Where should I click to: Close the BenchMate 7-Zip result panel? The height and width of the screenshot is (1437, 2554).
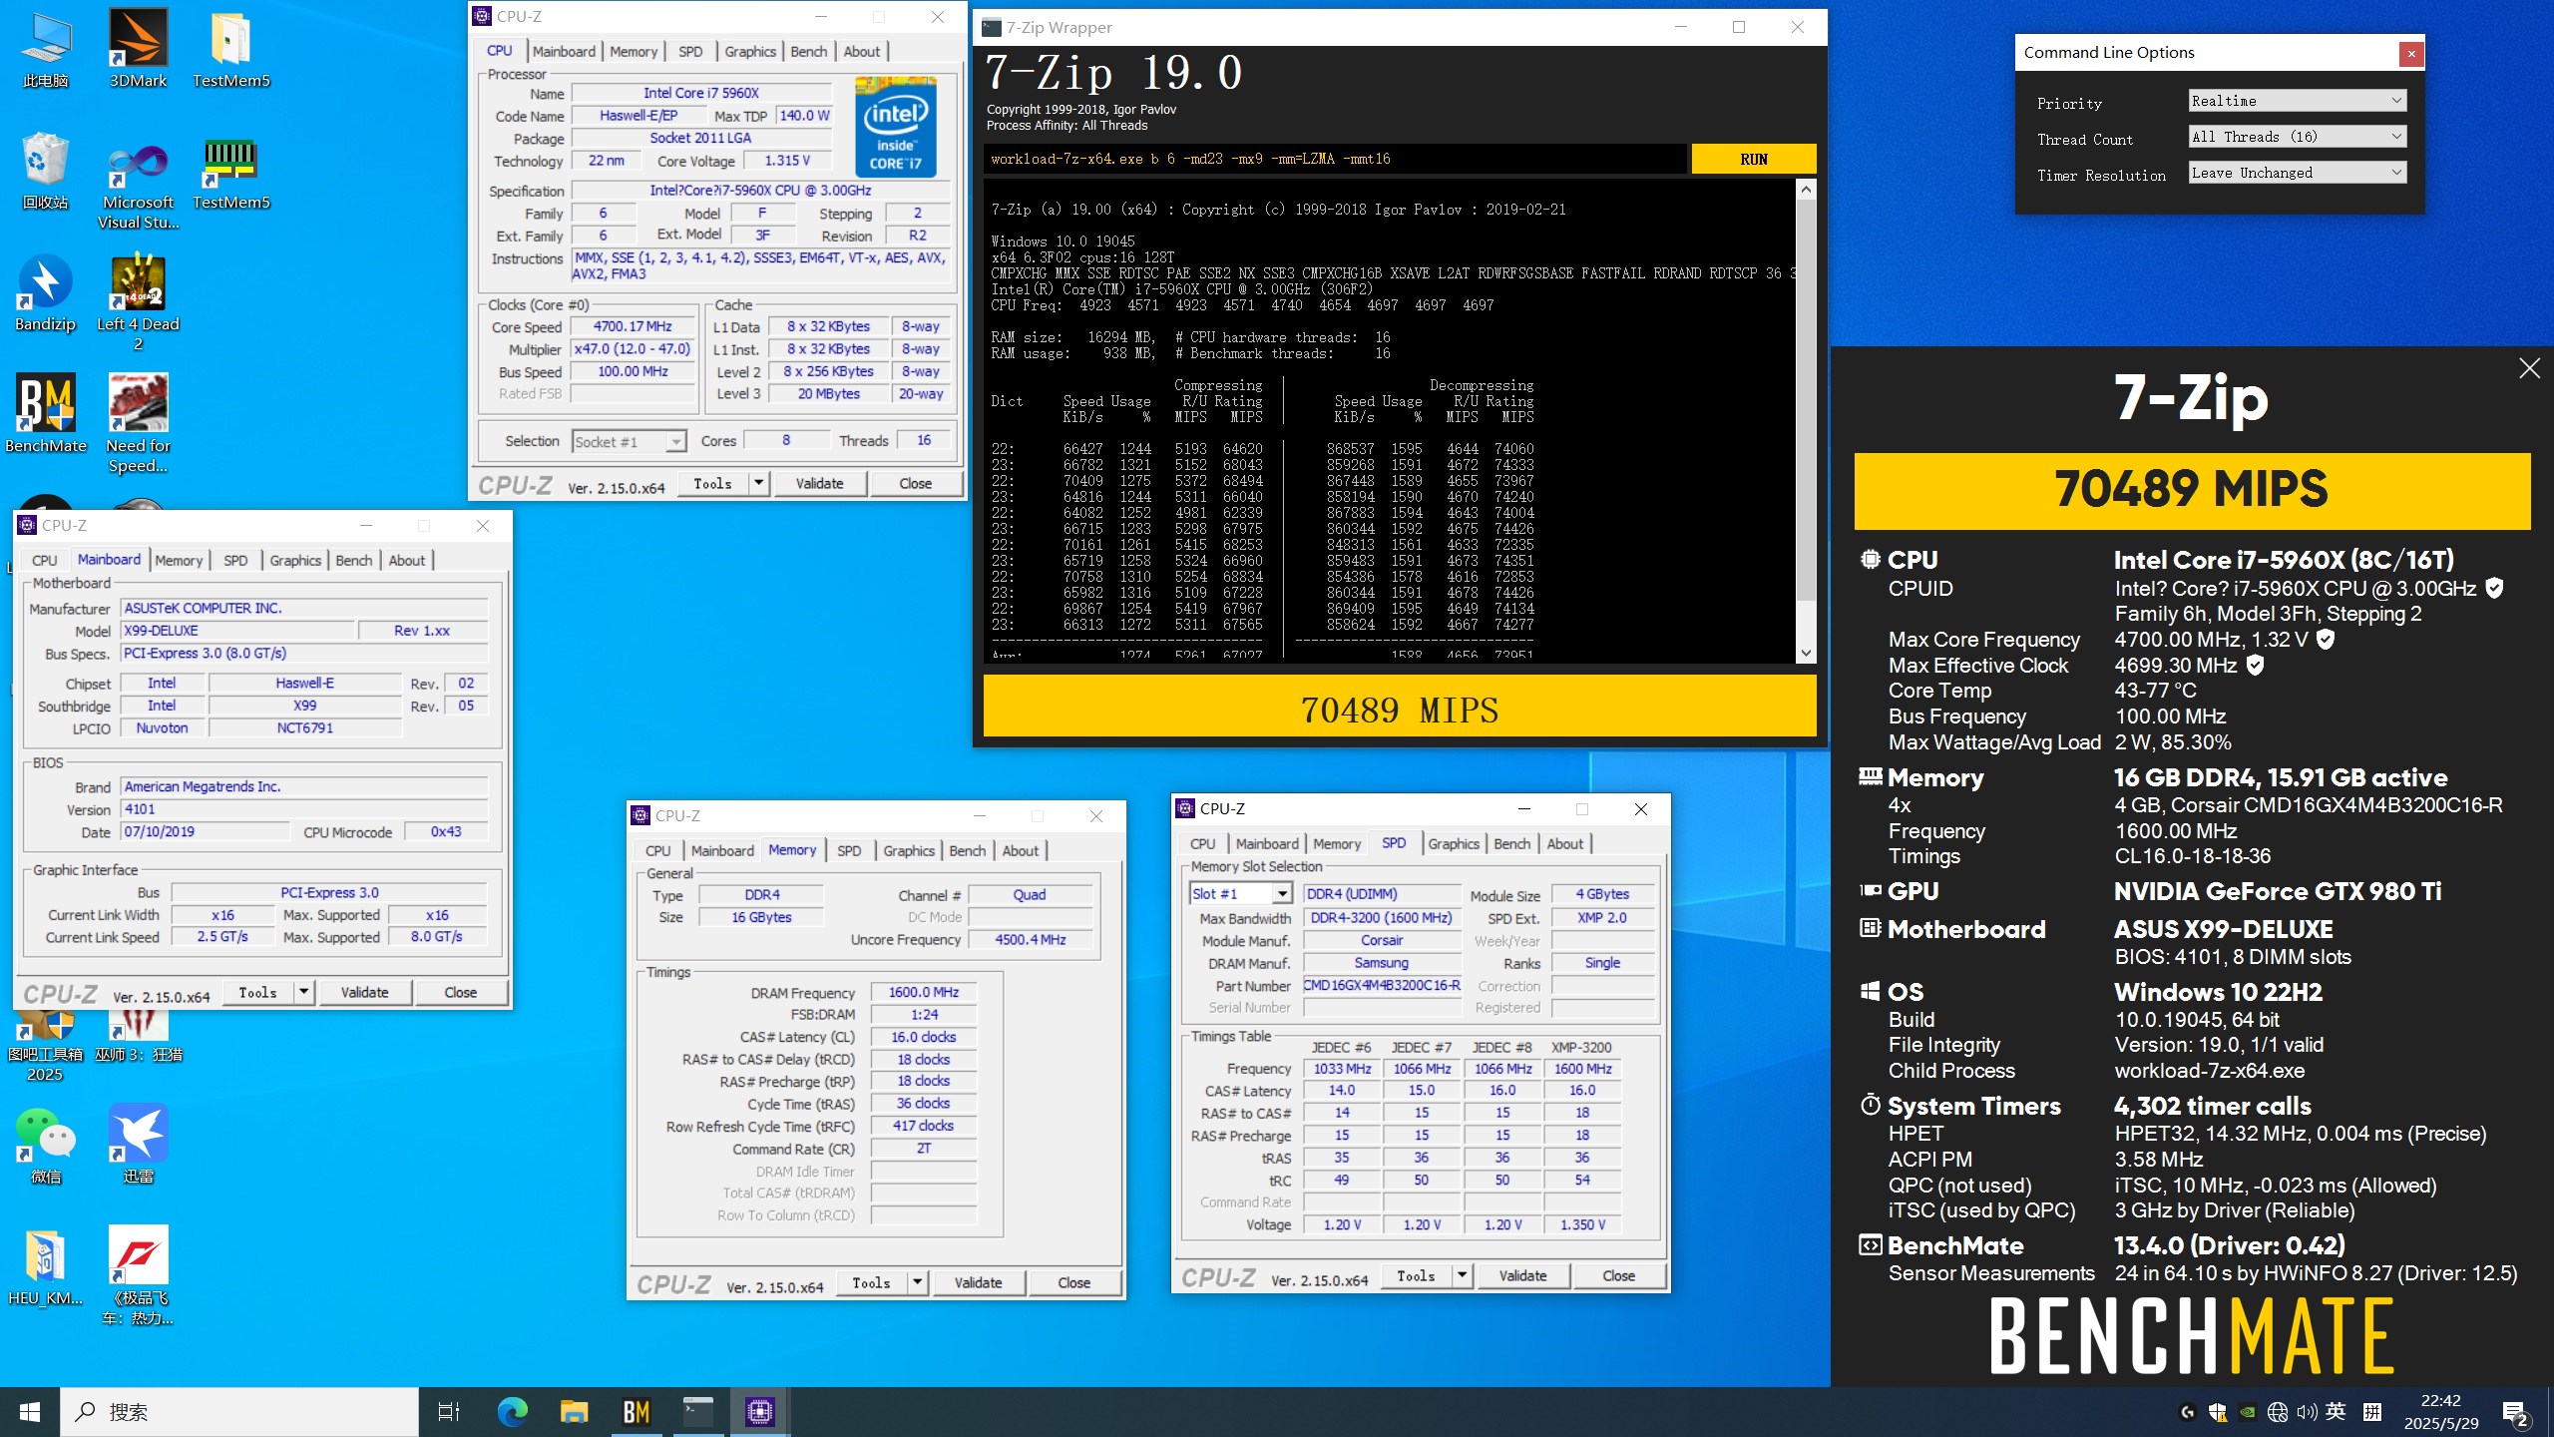click(2529, 368)
